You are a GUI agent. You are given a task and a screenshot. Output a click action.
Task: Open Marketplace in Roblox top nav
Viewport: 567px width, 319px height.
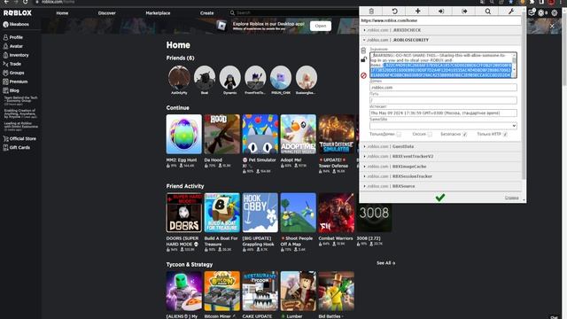click(x=158, y=13)
